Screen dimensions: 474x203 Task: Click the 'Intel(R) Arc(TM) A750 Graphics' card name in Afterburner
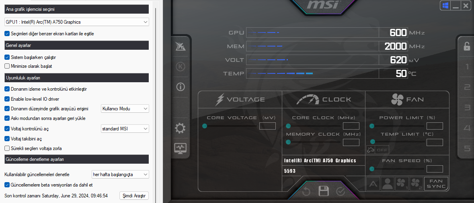pyautogui.click(x=320, y=160)
